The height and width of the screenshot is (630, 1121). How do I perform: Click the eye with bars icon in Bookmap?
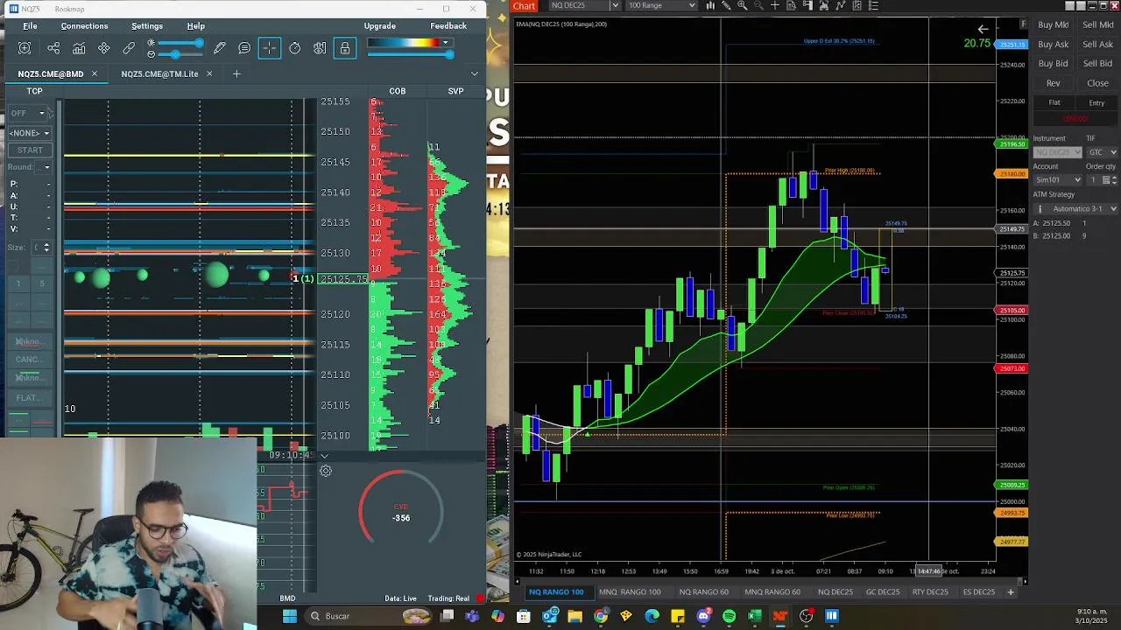pos(320,48)
